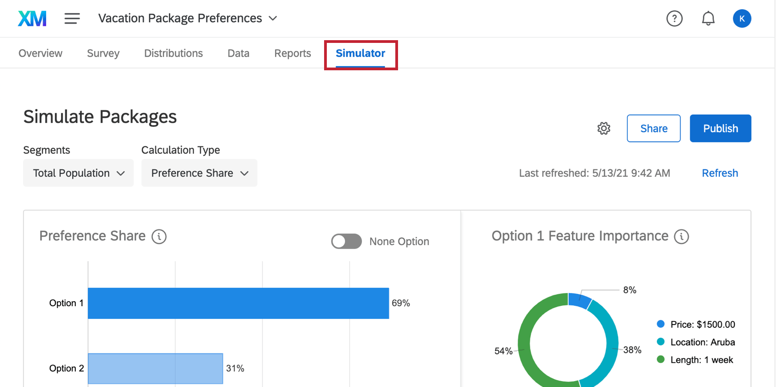Select the Option 1 bar in chart
The height and width of the screenshot is (387, 776).
(x=238, y=303)
